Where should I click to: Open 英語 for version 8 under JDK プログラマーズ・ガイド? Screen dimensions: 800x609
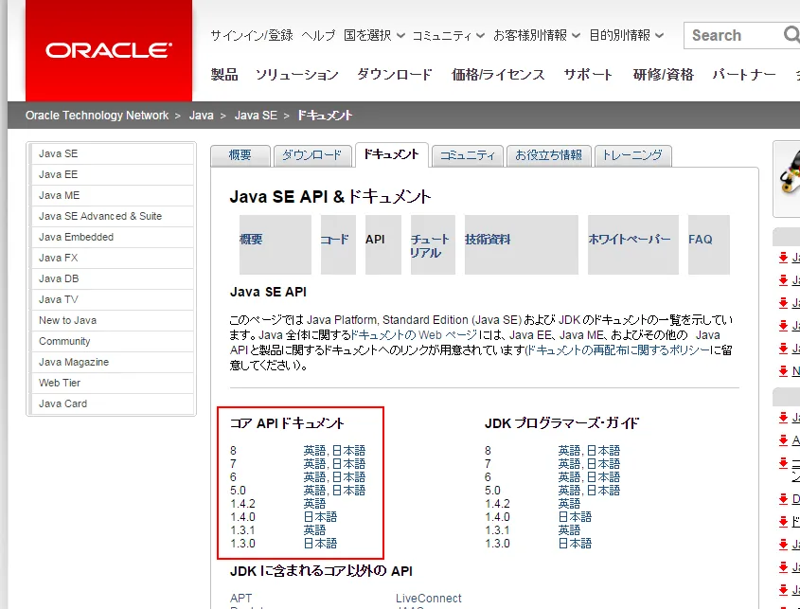click(569, 451)
